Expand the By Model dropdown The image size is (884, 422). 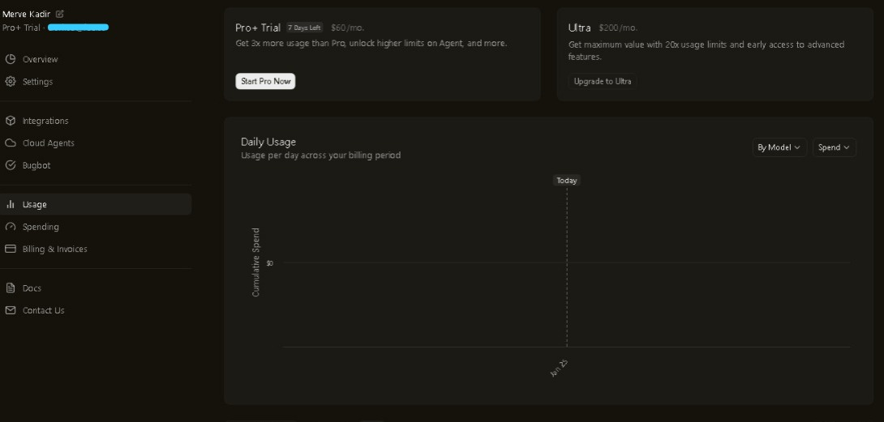779,147
